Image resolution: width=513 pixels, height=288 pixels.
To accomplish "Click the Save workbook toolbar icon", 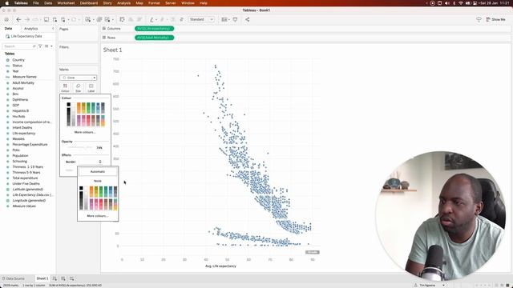I will (46, 19).
